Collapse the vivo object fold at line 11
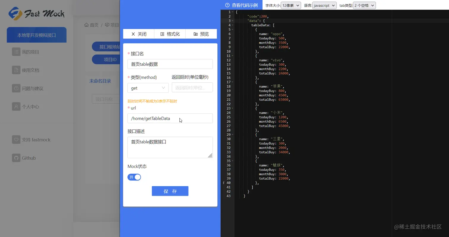449x237 pixels. coord(233,56)
